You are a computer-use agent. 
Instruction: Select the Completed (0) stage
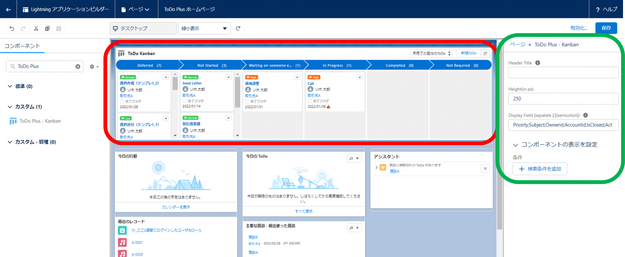click(399, 65)
